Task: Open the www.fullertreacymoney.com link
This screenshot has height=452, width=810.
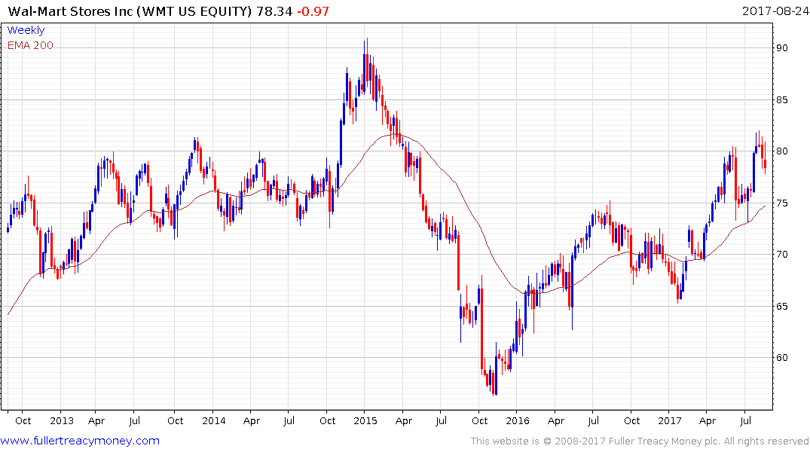Action: [x=80, y=441]
